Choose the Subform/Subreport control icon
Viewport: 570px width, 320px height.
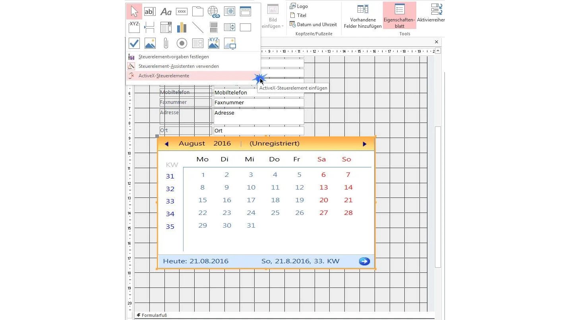197,43
